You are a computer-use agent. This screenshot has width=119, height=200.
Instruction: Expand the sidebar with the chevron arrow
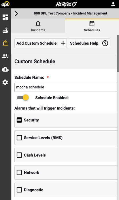[x=16, y=13]
